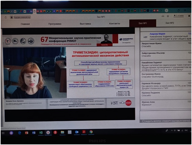
Task: Open the Выставка menu item
Action: pos(85,24)
